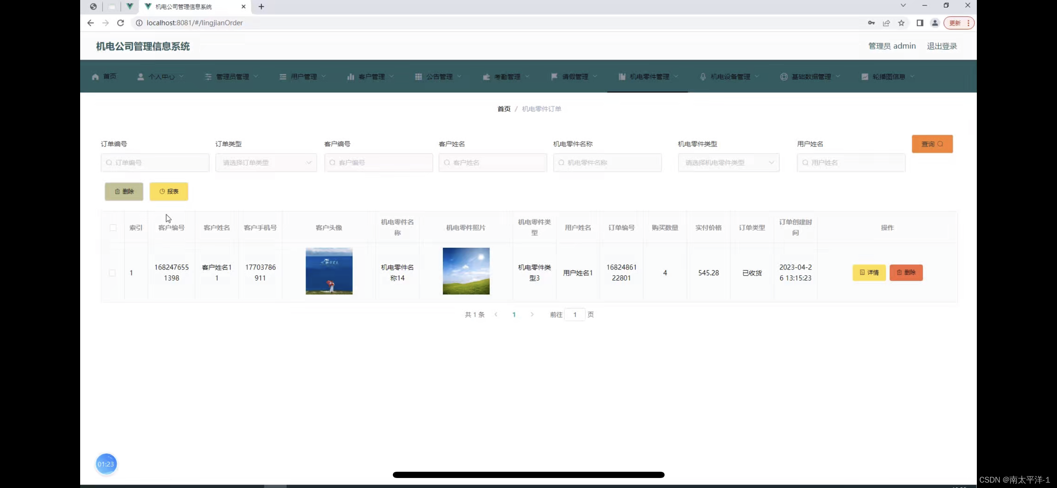Screen dimensions: 1057x488
Task: Click the grid icon beside 公告管理
Action: point(418,77)
